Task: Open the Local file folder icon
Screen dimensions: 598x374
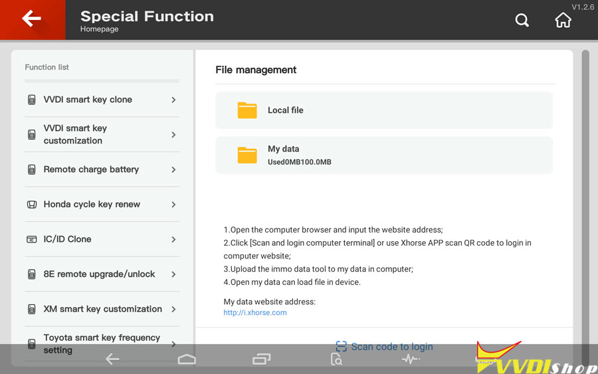Action: (x=247, y=110)
